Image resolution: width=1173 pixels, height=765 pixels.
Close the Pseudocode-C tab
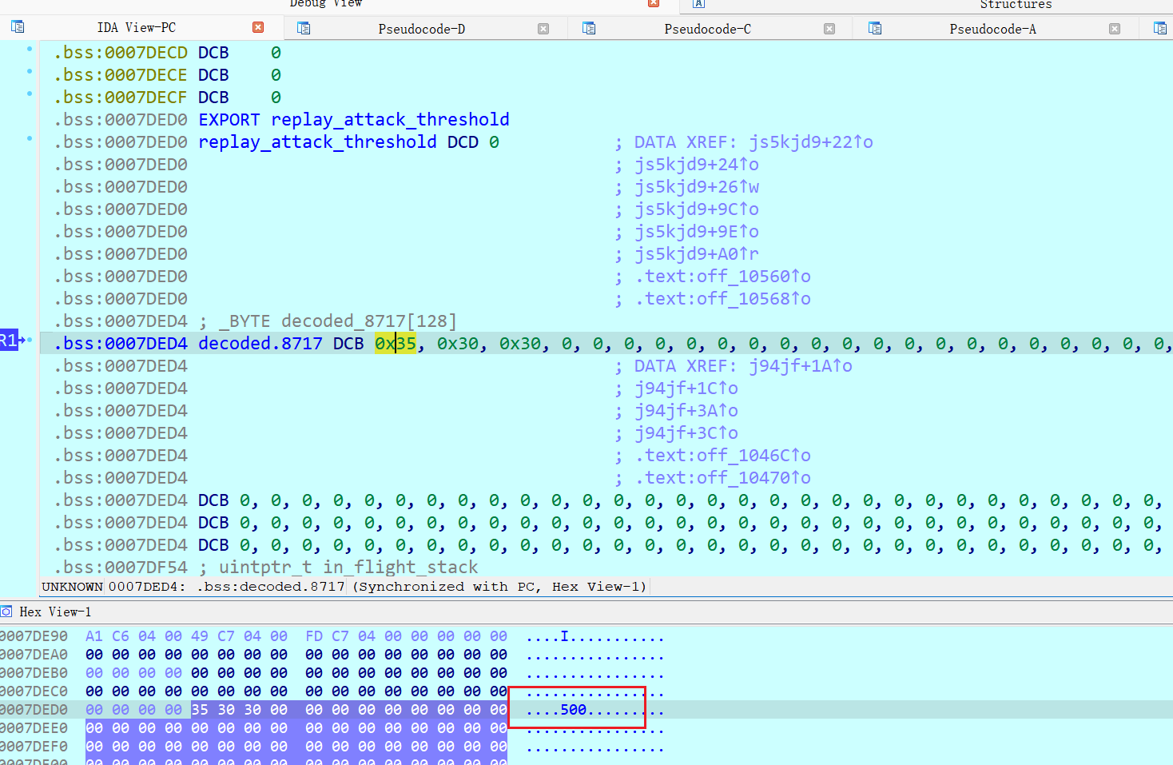tap(829, 29)
